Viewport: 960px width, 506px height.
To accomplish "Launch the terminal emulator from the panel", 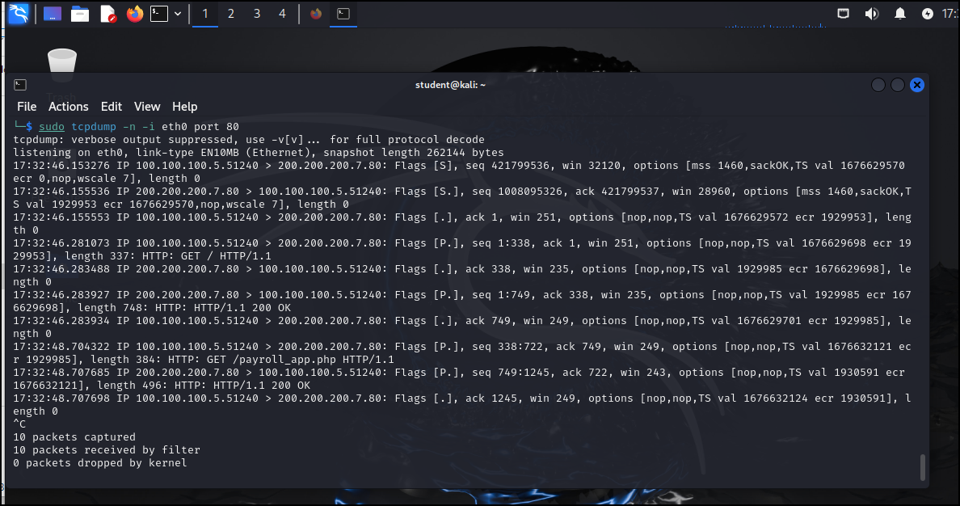I will tap(159, 14).
